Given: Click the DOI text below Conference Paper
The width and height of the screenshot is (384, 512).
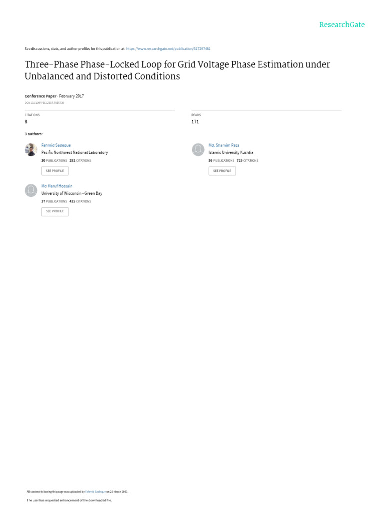Looking at the screenshot, I should (44, 102).
